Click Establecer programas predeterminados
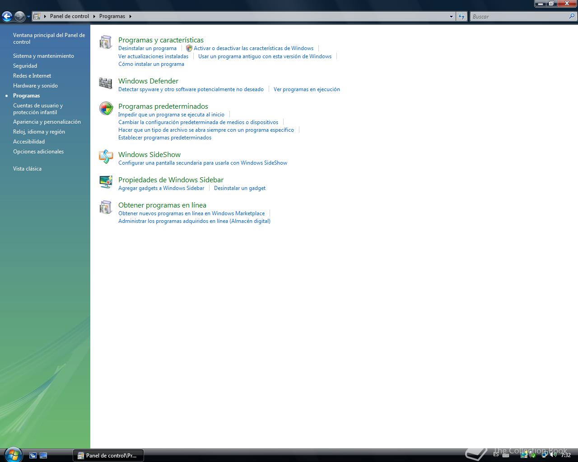578x462 pixels. pos(165,138)
